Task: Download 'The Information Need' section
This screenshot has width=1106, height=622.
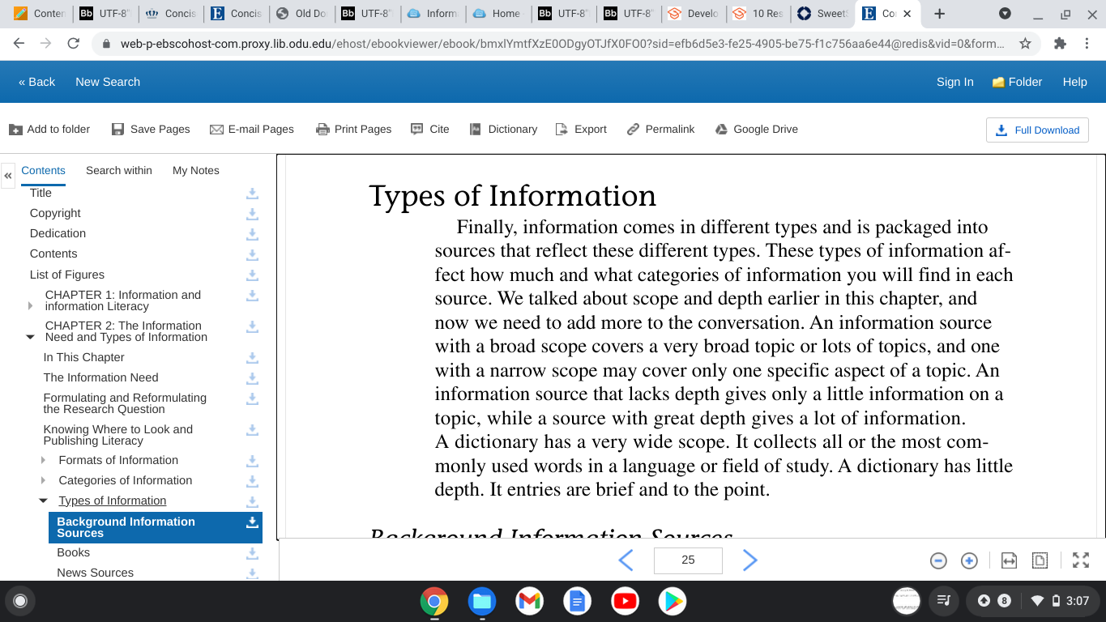Action: (x=252, y=377)
